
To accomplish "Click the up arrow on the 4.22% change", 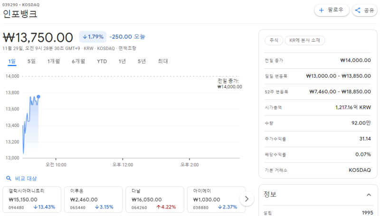I will [x=159, y=207].
